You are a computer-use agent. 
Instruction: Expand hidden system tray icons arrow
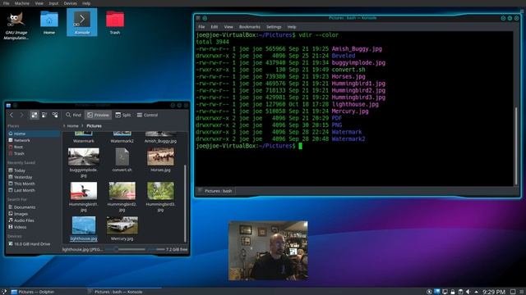tap(476, 292)
